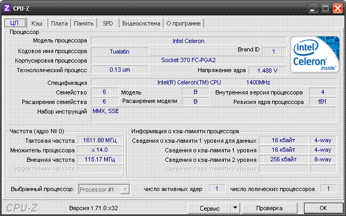This screenshot has height=216, width=346.
Task: Click the Модель value B
Action: click(196, 92)
